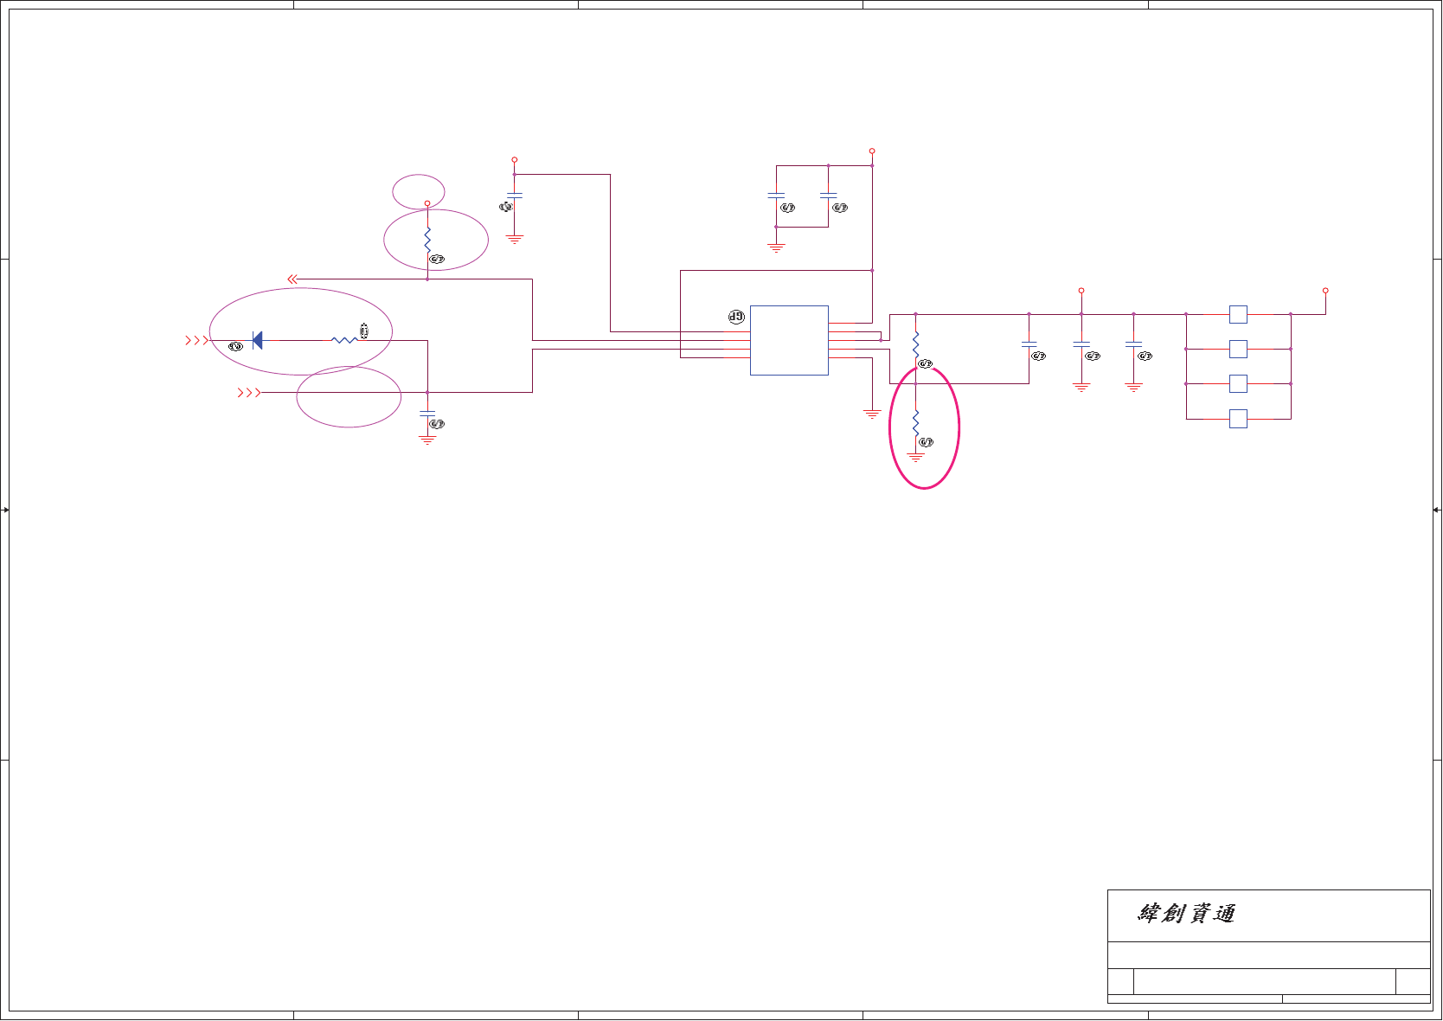Click the bottom square with red wiring
The height and width of the screenshot is (1021, 1443).
(1238, 419)
